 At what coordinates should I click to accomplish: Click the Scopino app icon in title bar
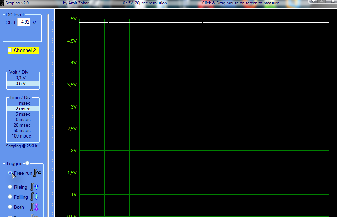pyautogui.click(x=2, y=3)
